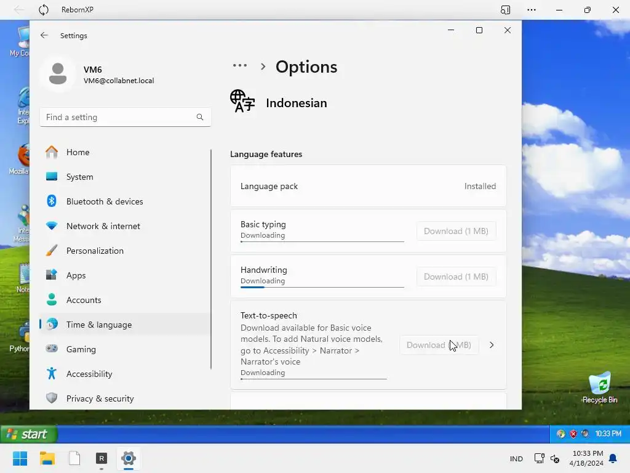630x473 pixels.
Task: Click the XP start button
Action: click(28, 434)
